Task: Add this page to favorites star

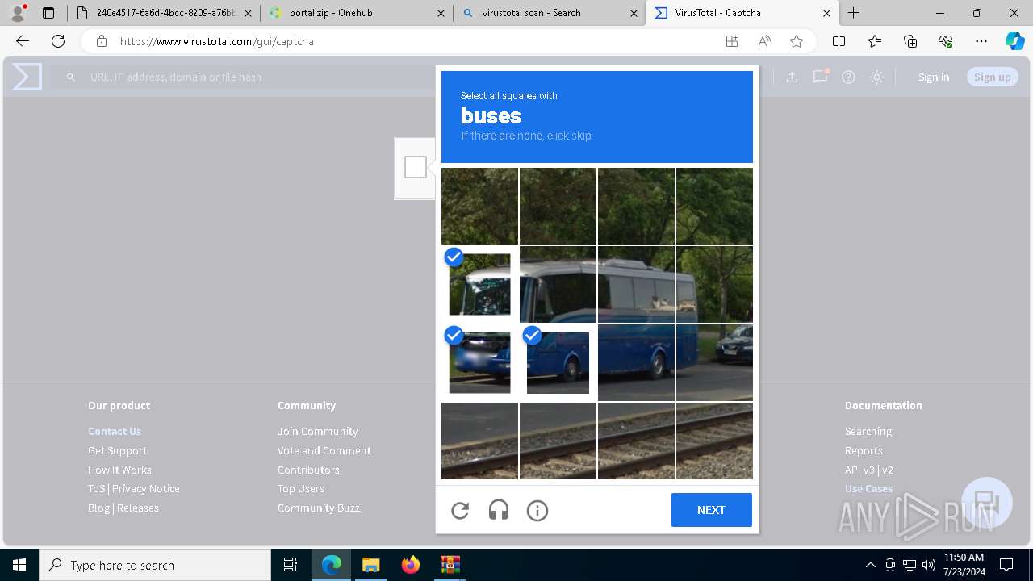Action: click(x=797, y=41)
